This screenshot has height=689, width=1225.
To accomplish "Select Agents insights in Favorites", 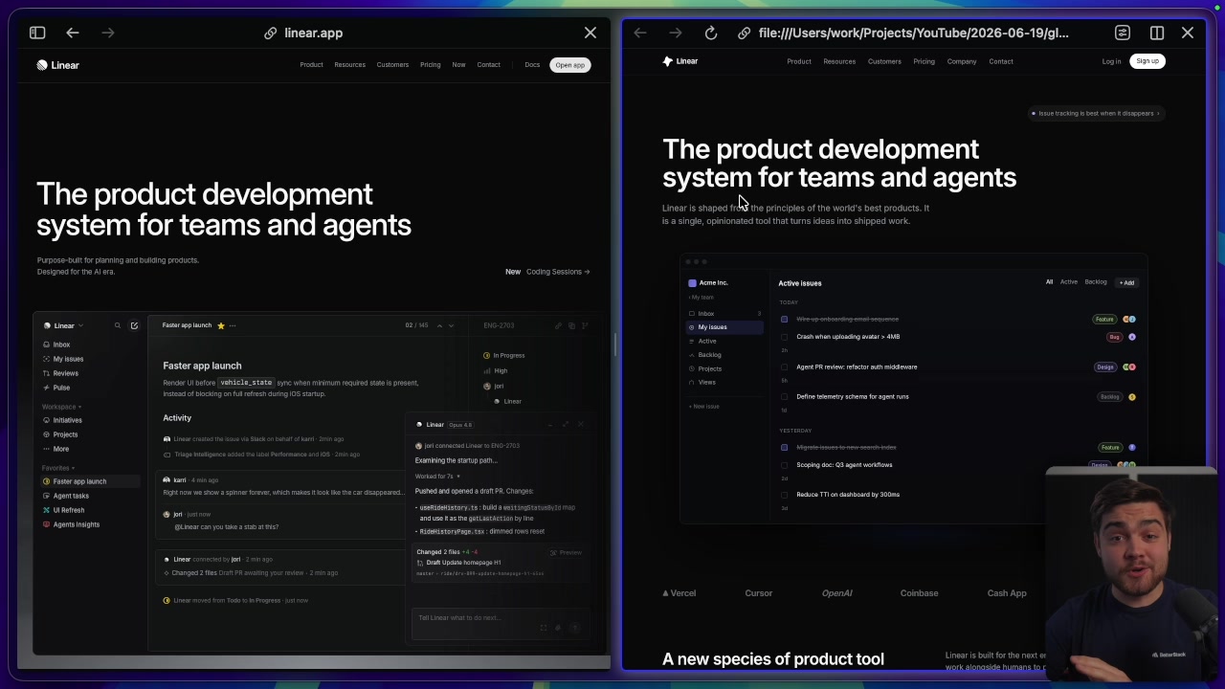I will (71, 524).
